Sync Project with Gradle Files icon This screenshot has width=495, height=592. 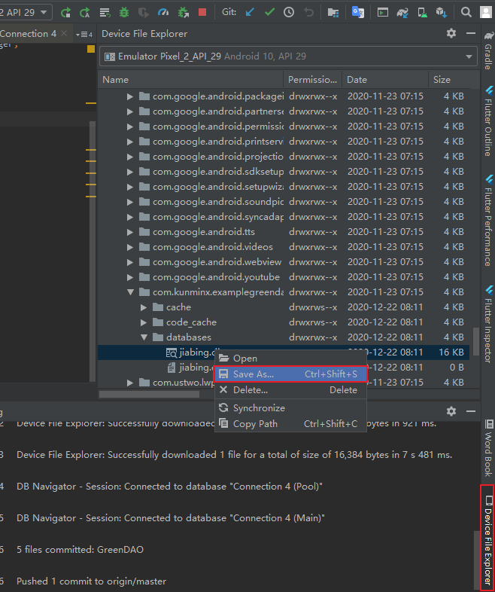402,13
